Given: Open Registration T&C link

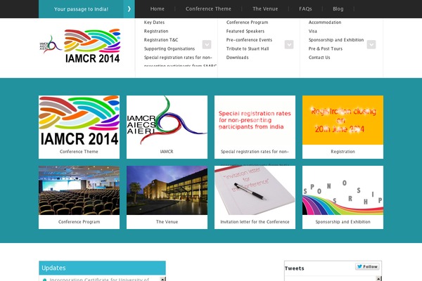Looking at the screenshot, I should [161, 40].
